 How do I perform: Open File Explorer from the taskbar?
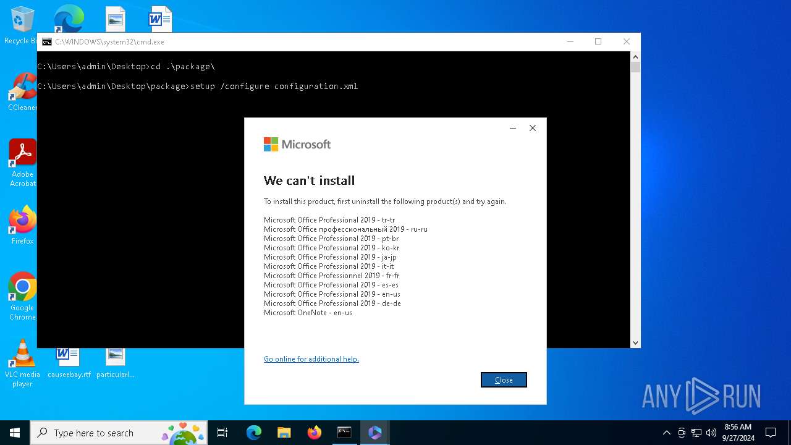(x=284, y=433)
